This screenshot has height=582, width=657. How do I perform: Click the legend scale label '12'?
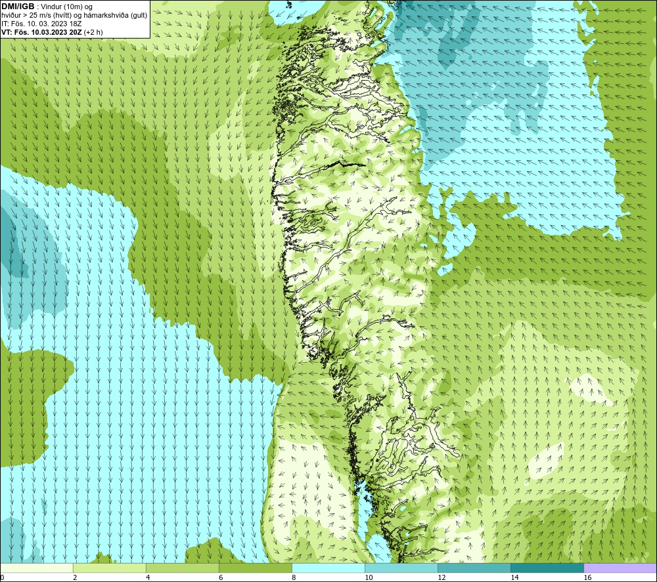point(442,577)
